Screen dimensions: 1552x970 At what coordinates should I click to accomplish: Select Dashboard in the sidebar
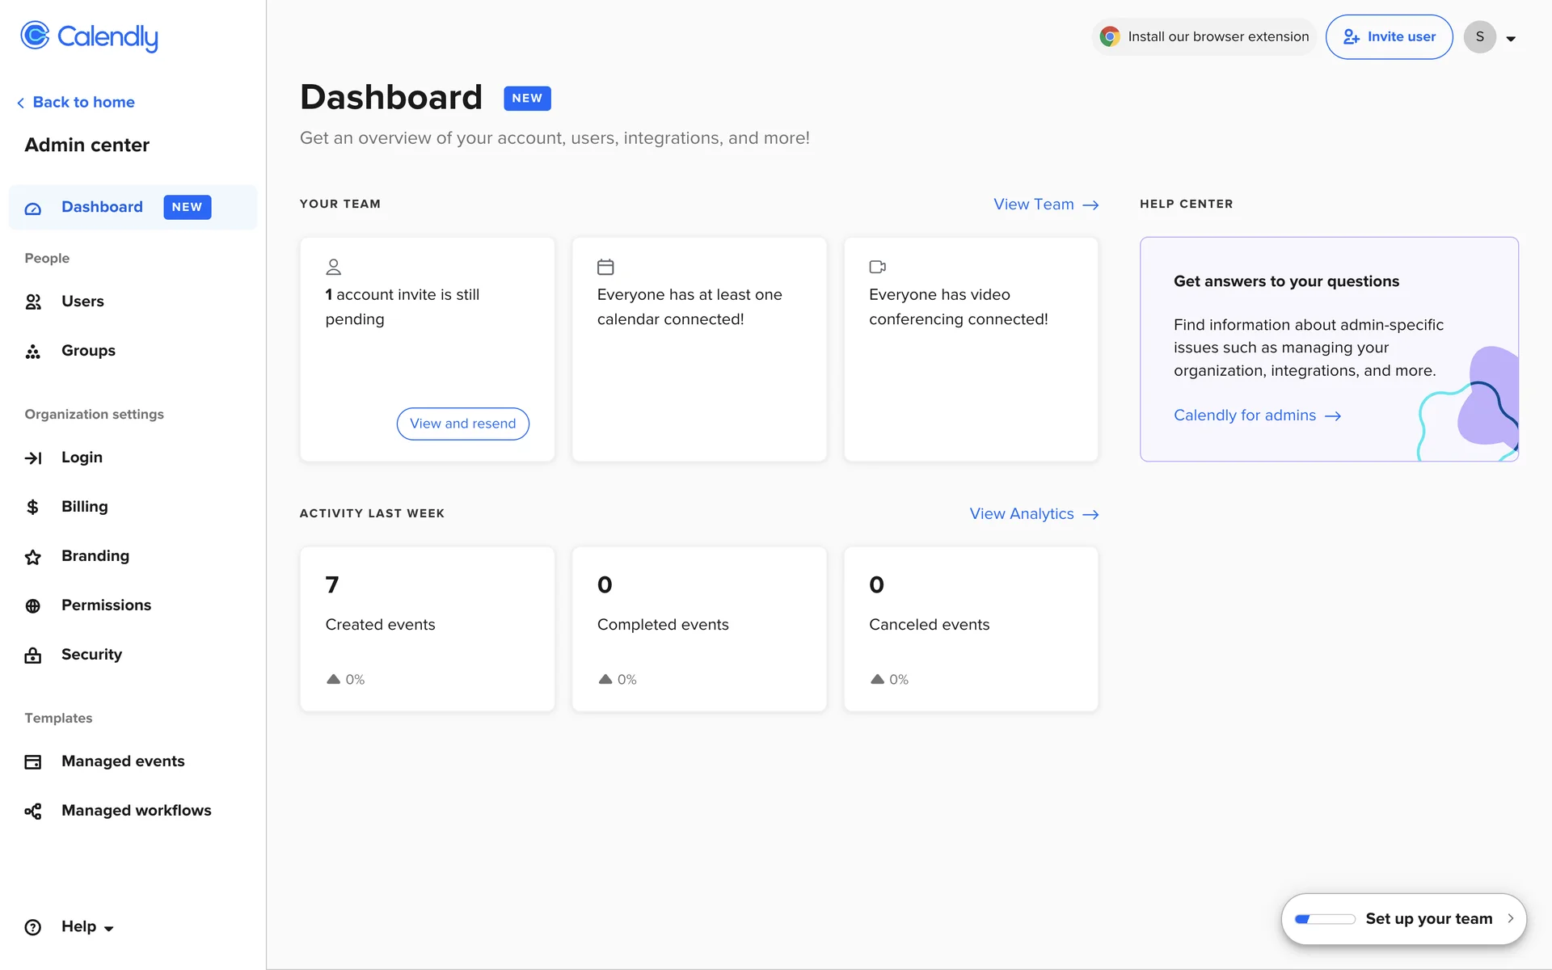(x=103, y=207)
